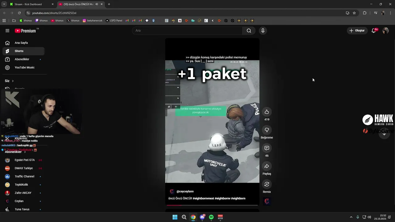
Task: Open Abonelikler under Shorts in sidebar
Action: point(24,59)
